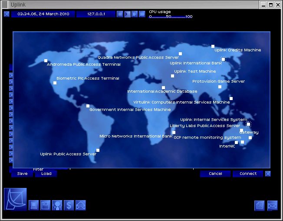The height and width of the screenshot is (221, 283).
Task: Open the satellite dish world map icon
Action: pos(15,199)
